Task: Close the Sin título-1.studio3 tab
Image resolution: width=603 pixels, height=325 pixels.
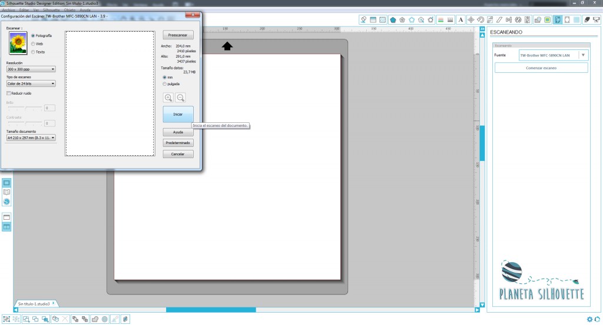Action: coord(54,303)
